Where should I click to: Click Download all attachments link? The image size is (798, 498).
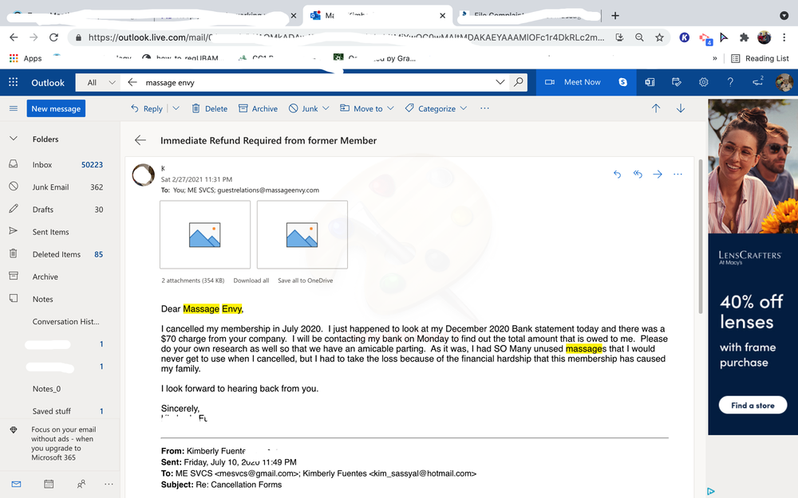251,280
